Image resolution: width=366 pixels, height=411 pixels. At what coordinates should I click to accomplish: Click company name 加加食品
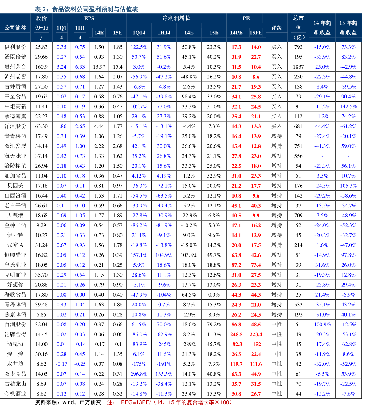click(15, 176)
